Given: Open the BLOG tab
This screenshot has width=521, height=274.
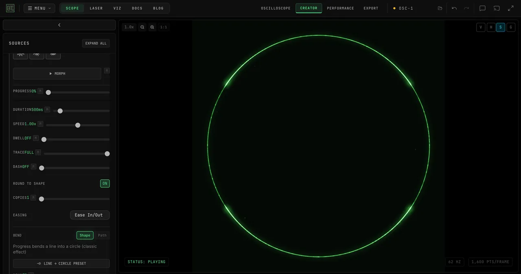Looking at the screenshot, I should tap(158, 8).
